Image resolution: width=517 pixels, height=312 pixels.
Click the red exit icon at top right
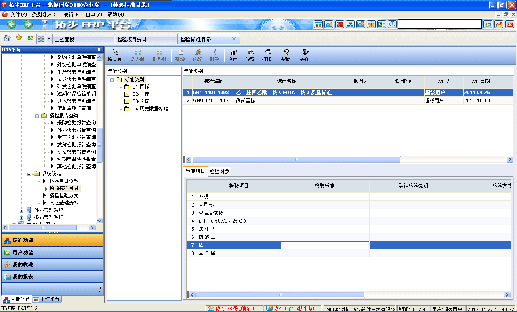point(512,5)
